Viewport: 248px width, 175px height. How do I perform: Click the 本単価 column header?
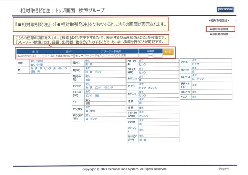pyautogui.click(x=151, y=51)
